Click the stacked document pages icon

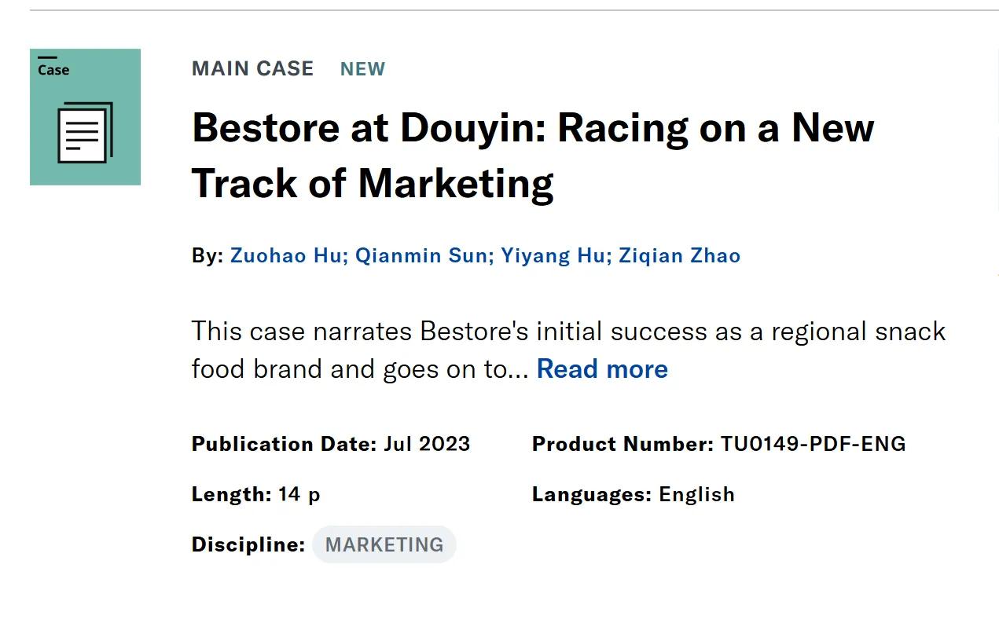pos(85,133)
